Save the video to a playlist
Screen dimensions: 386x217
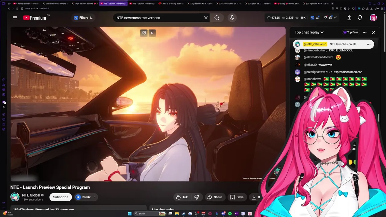pos(237,197)
